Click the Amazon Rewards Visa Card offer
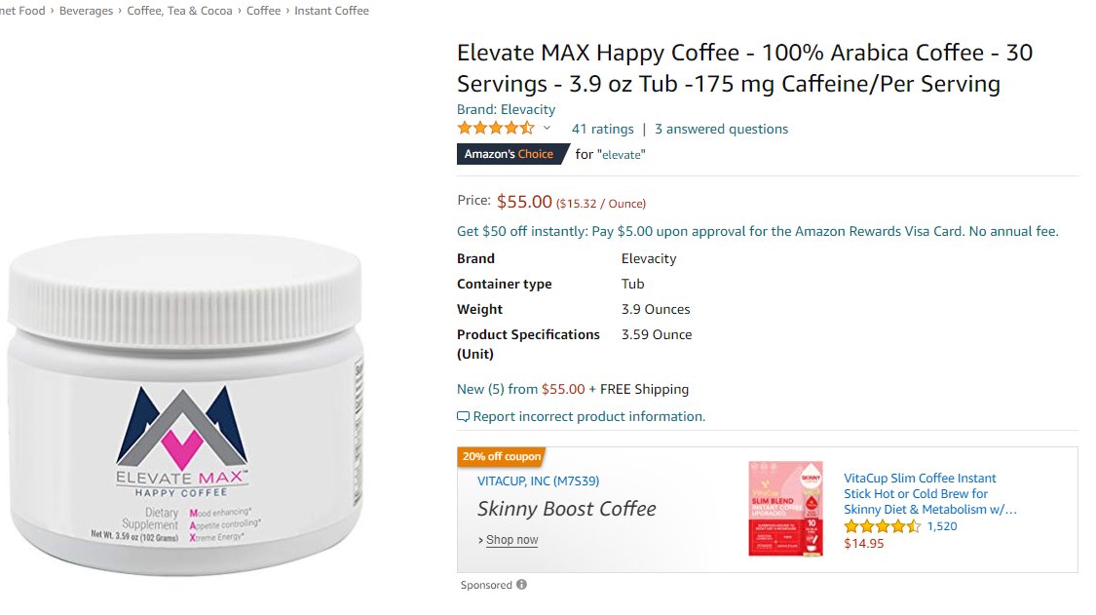Image resolution: width=1096 pixels, height=615 pixels. [x=758, y=231]
